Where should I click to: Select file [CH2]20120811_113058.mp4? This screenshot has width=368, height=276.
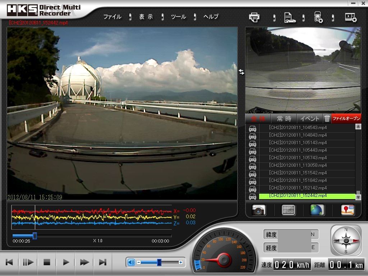(307, 165)
